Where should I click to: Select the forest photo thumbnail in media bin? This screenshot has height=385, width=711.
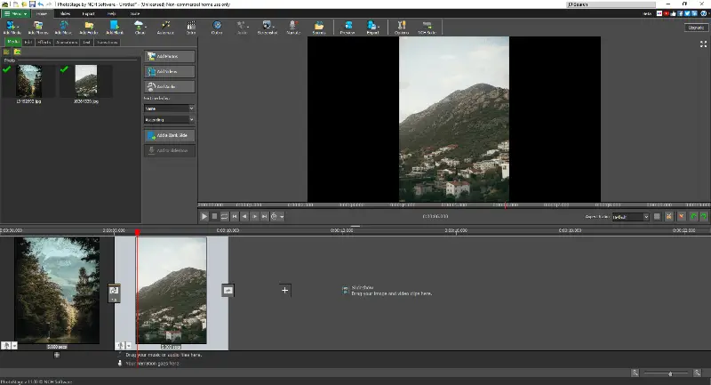pyautogui.click(x=29, y=81)
